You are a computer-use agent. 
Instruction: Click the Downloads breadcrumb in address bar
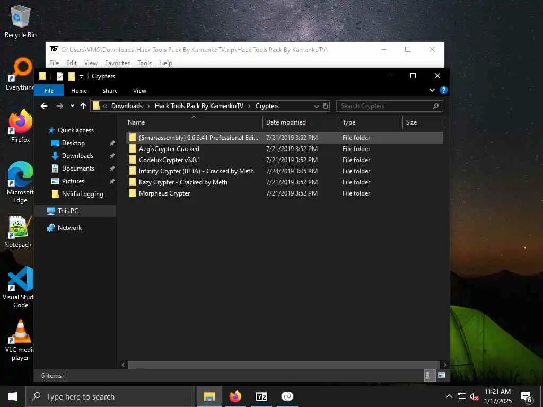[127, 106]
